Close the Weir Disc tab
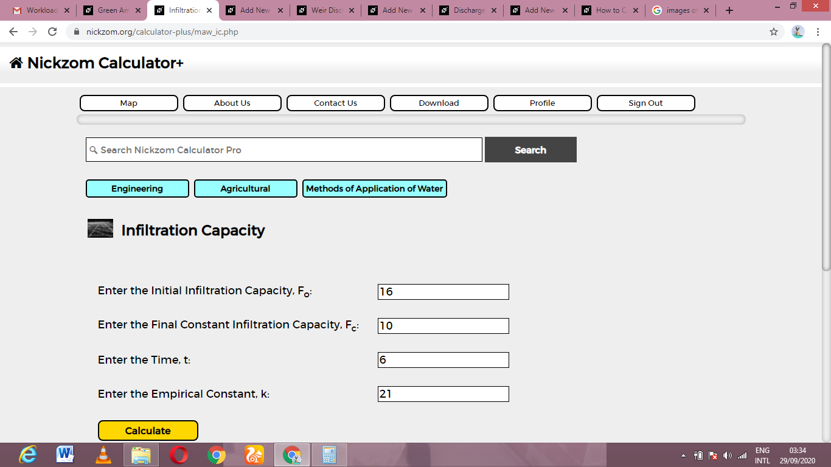 (351, 10)
